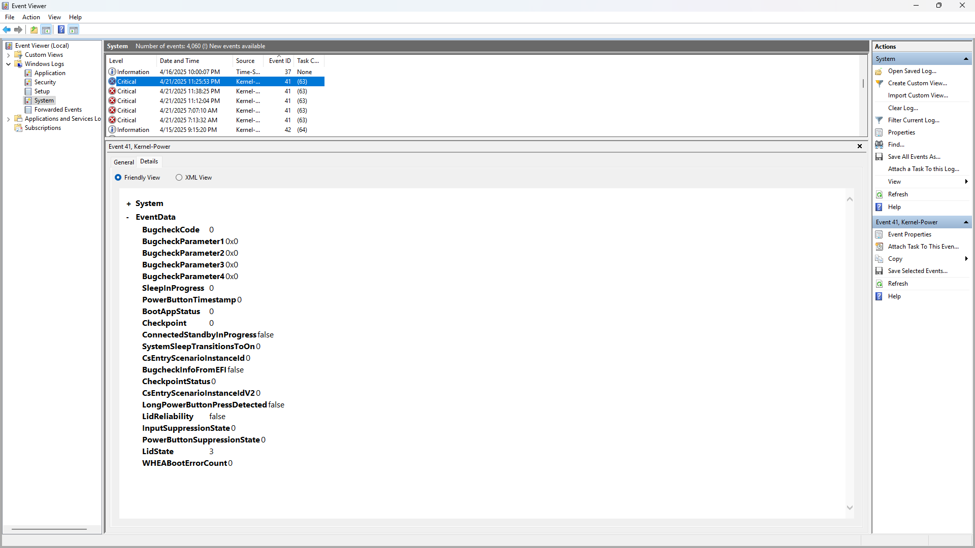Click the Save Selected Events disk icon
This screenshot has width=975, height=548.
(879, 271)
